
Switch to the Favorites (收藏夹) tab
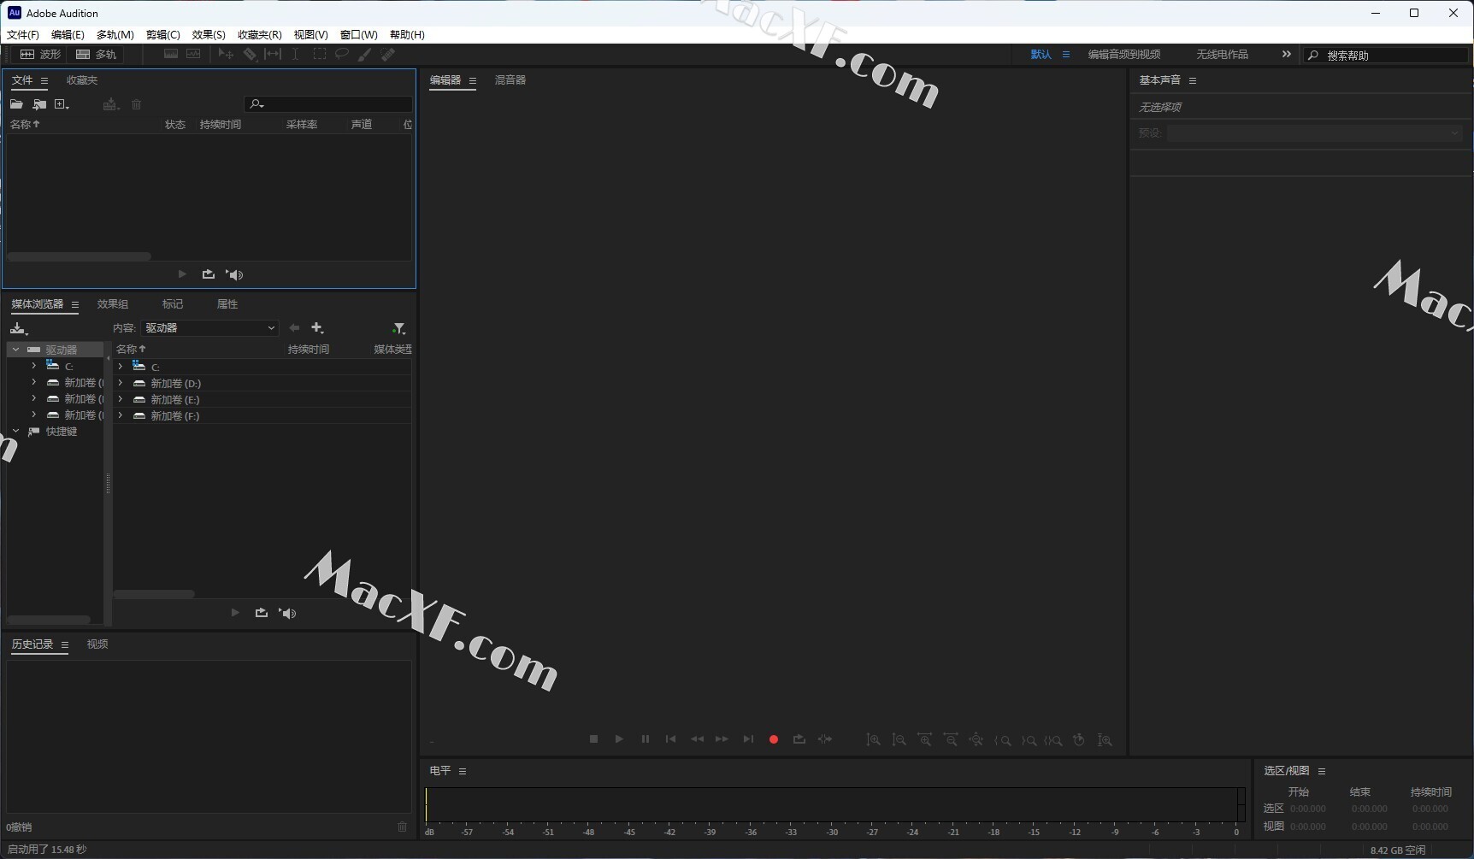82,80
